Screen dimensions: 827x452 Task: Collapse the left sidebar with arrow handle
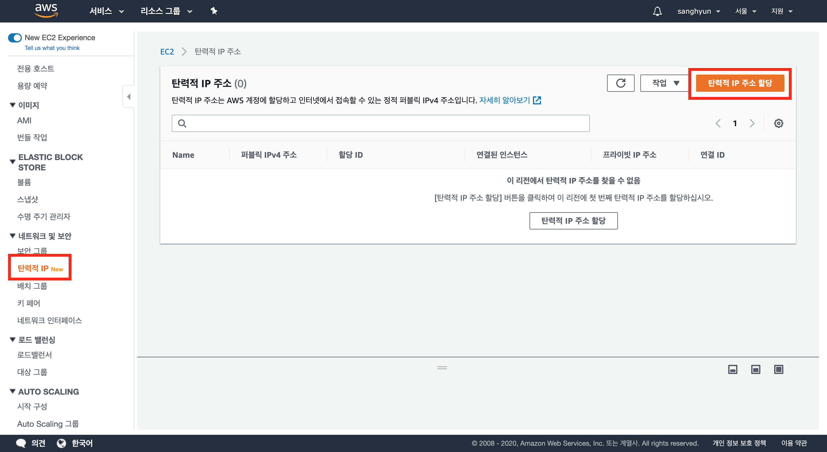click(129, 96)
